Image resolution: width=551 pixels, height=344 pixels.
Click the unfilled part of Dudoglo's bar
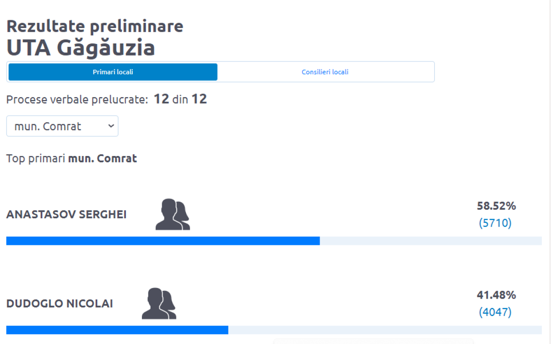[385, 330]
